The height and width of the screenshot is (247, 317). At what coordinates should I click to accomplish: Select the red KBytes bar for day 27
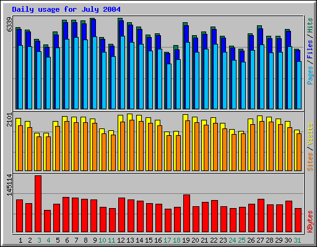[x=261, y=216]
